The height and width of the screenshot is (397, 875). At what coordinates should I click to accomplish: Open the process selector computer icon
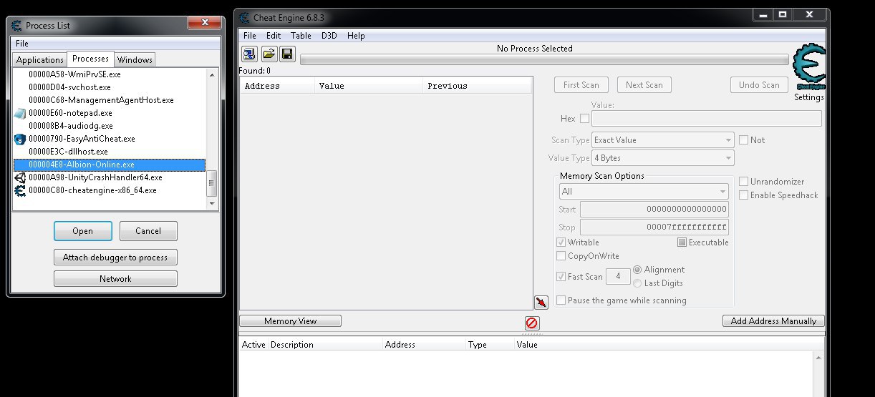pos(249,54)
